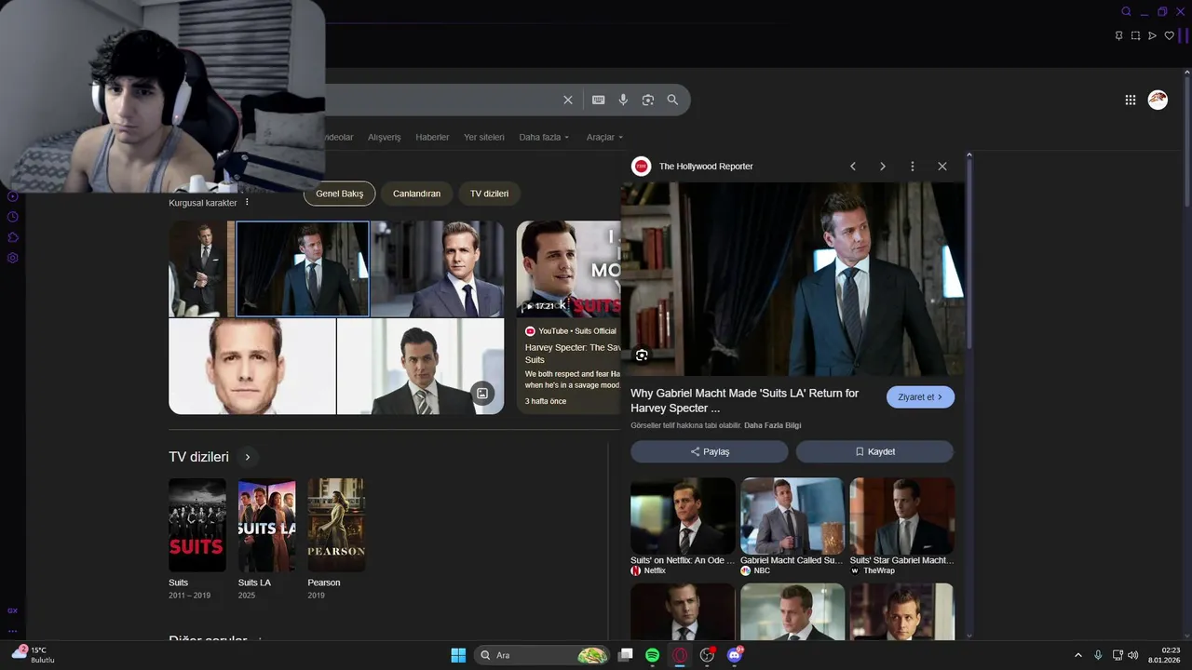The height and width of the screenshot is (670, 1192).
Task: Expand the TV dizileri section arrow
Action: click(247, 457)
